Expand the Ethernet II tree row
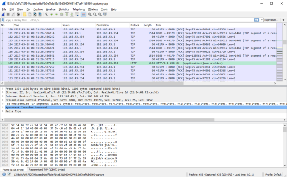 pyautogui.click(x=3, y=92)
